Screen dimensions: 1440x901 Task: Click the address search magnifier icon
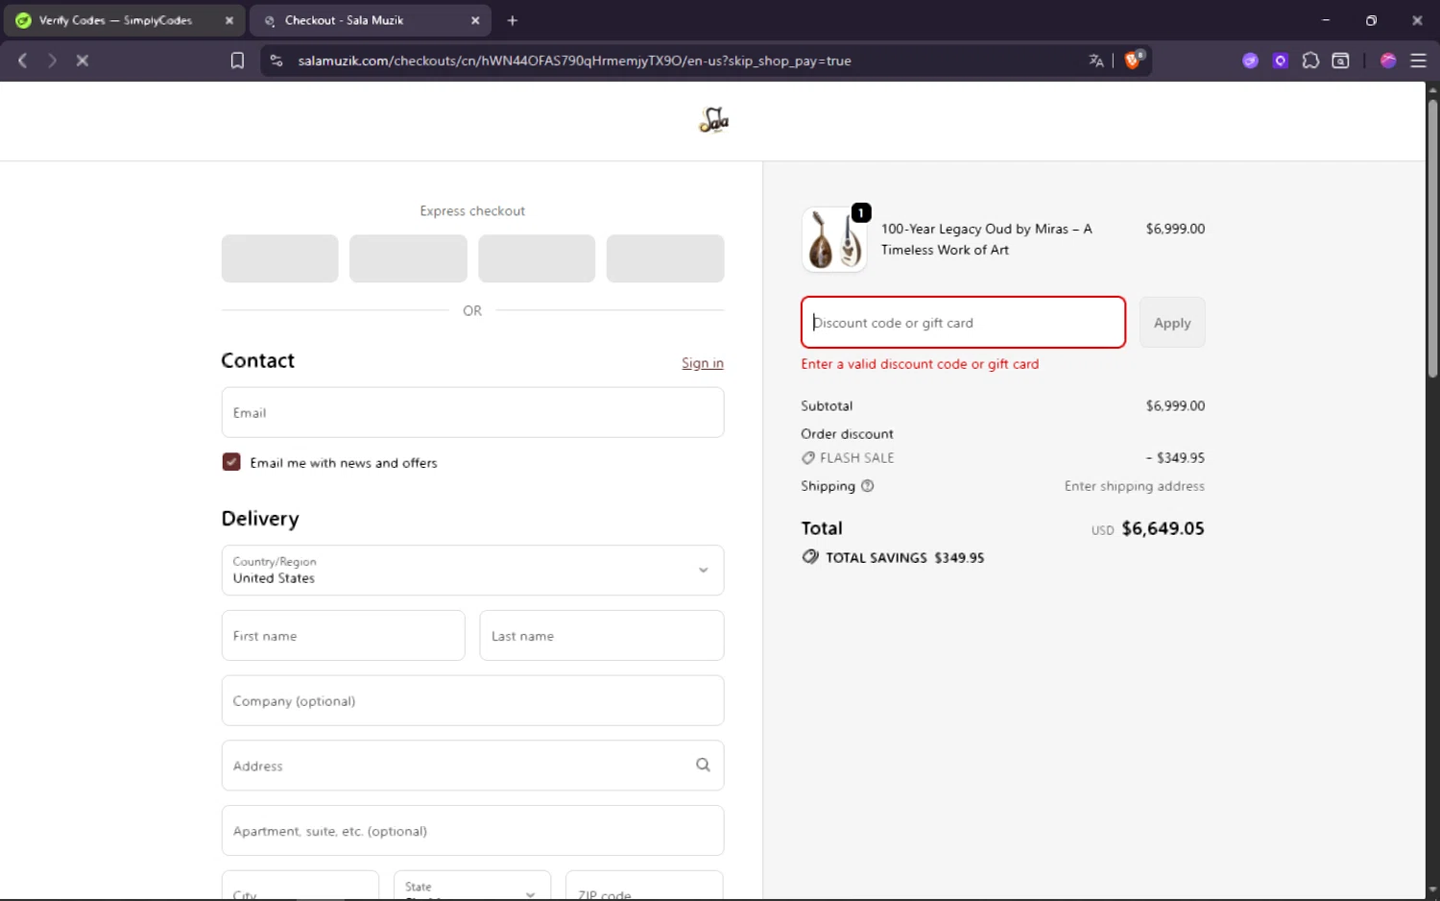coord(703,765)
